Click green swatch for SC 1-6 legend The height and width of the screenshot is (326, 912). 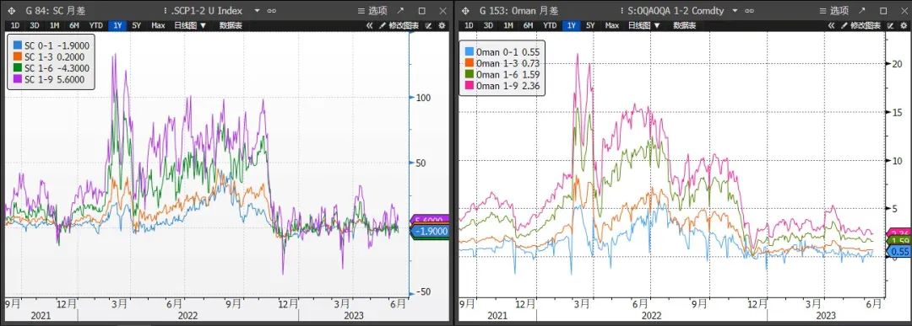coord(18,68)
